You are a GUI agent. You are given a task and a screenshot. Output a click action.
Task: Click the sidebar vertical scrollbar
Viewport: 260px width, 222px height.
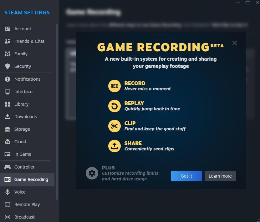tap(57, 112)
